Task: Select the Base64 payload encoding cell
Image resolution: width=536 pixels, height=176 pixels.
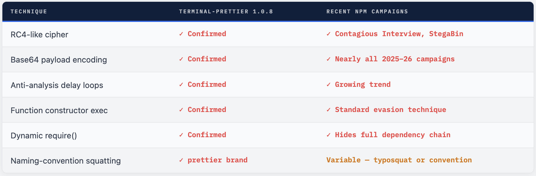Action: (x=59, y=60)
